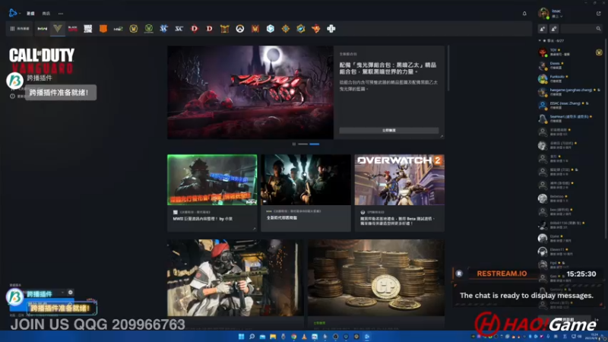Open taskbar search icon
Viewport: 608px width, 342px height.
click(x=252, y=337)
